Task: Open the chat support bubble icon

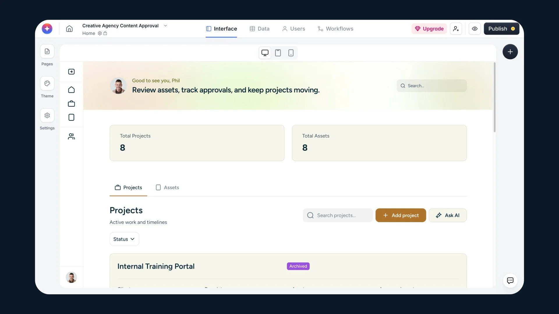Action: click(510, 281)
